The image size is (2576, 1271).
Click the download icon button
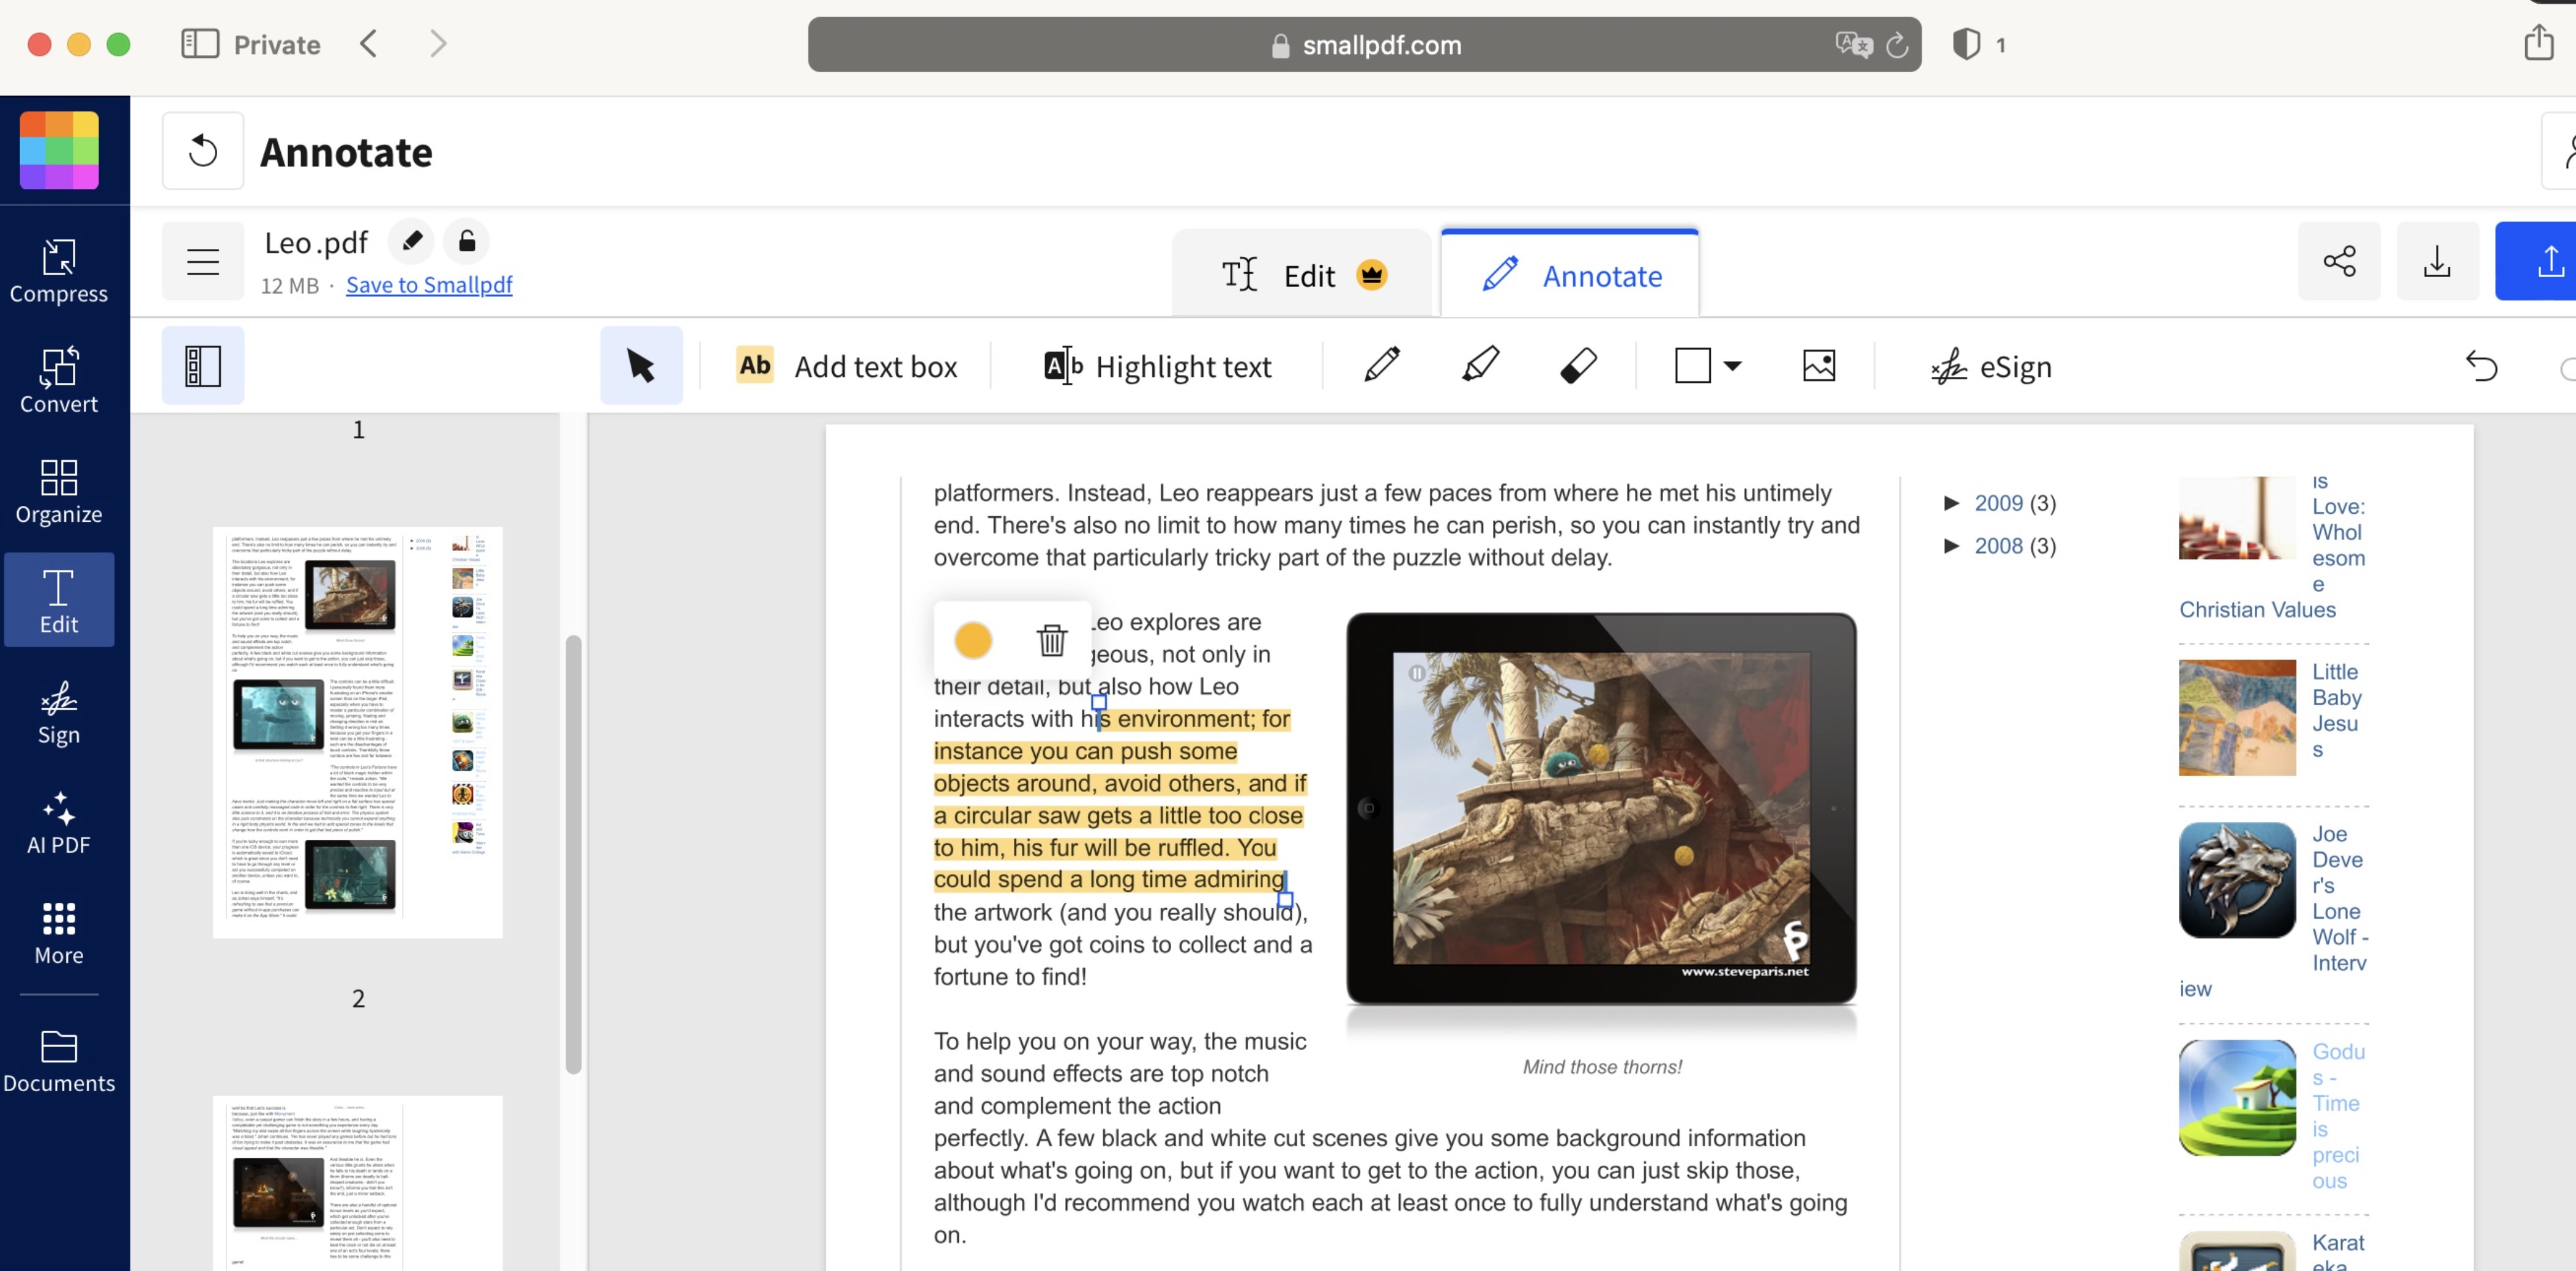[x=2437, y=261]
